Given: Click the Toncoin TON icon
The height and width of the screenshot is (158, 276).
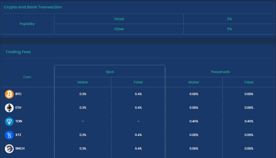Looking at the screenshot, I should pos(9,121).
